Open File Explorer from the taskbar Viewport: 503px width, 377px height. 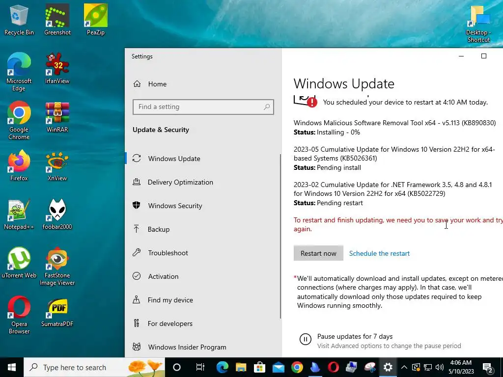pyautogui.click(x=241, y=367)
